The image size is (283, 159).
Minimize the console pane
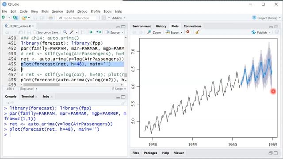pos(118,97)
